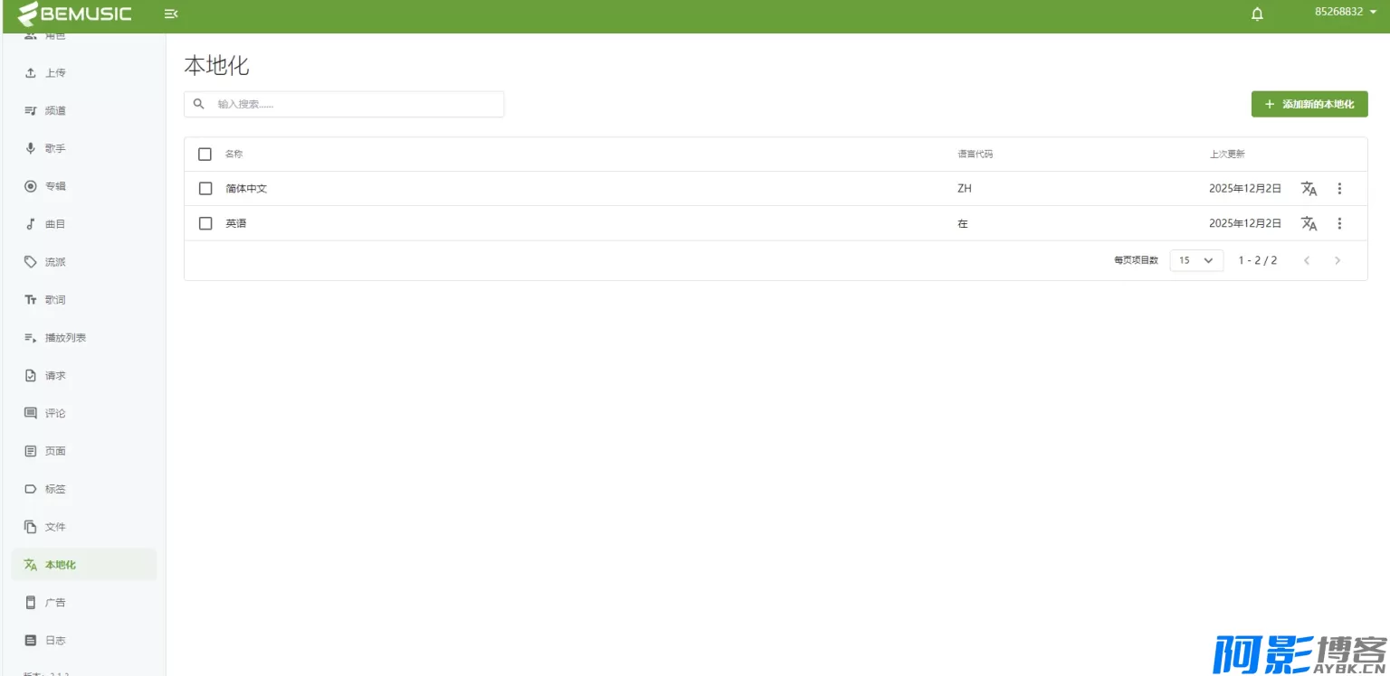The image size is (1390, 676).
Task: Sort table by 上次更新 column header
Action: pos(1226,155)
